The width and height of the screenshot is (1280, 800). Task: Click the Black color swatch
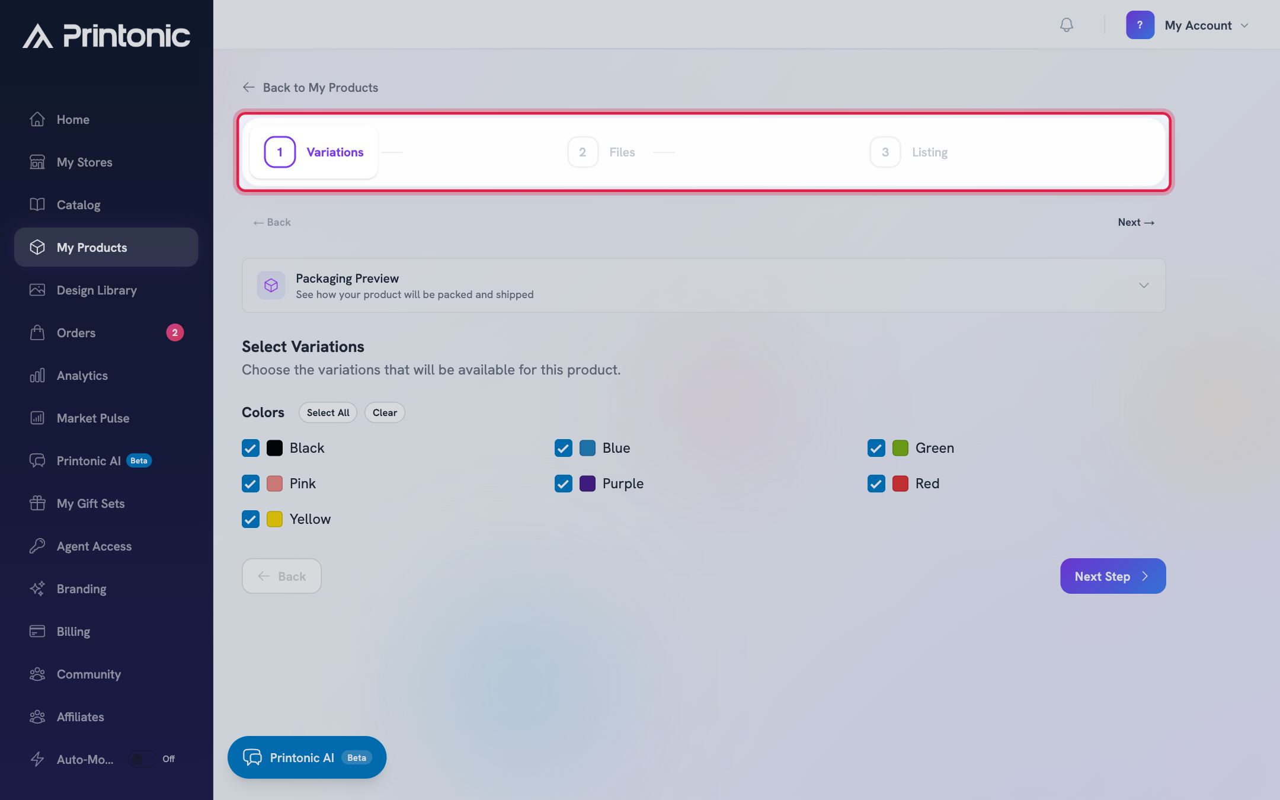(x=274, y=448)
